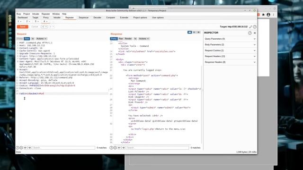Click the browser profile avatar icon

(x=268, y=15)
